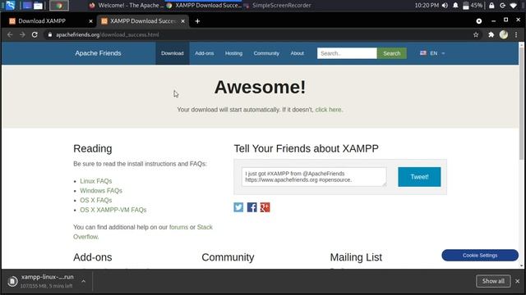Open the Windows FAQs link
This screenshot has width=526, height=295.
101,191
